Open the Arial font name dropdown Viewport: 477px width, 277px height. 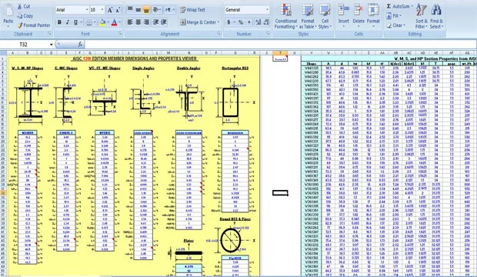(87, 10)
